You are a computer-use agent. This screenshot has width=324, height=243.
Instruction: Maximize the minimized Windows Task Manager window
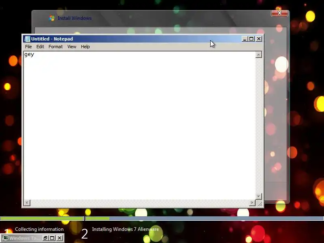52,238
